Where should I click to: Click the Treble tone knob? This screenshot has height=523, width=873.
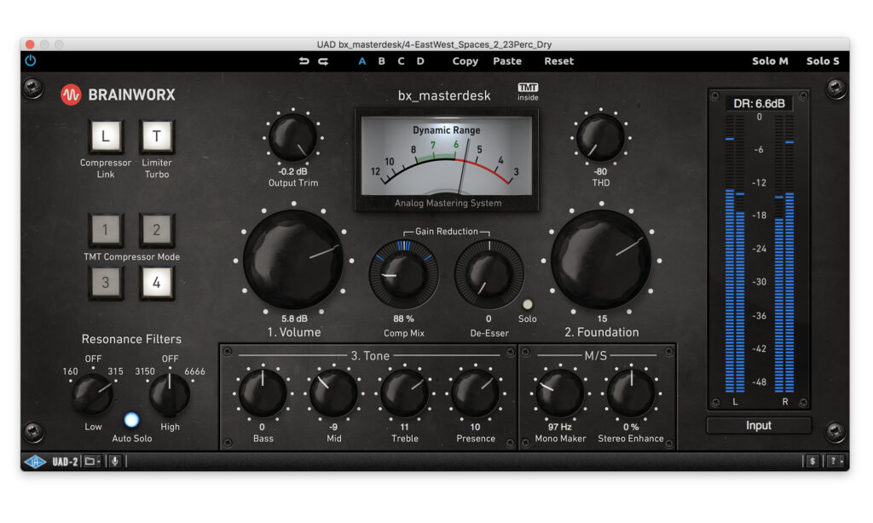point(404,393)
